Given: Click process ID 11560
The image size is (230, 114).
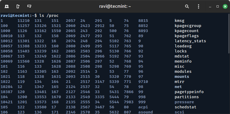Looking at the screenshot, I should (x=24, y=61).
